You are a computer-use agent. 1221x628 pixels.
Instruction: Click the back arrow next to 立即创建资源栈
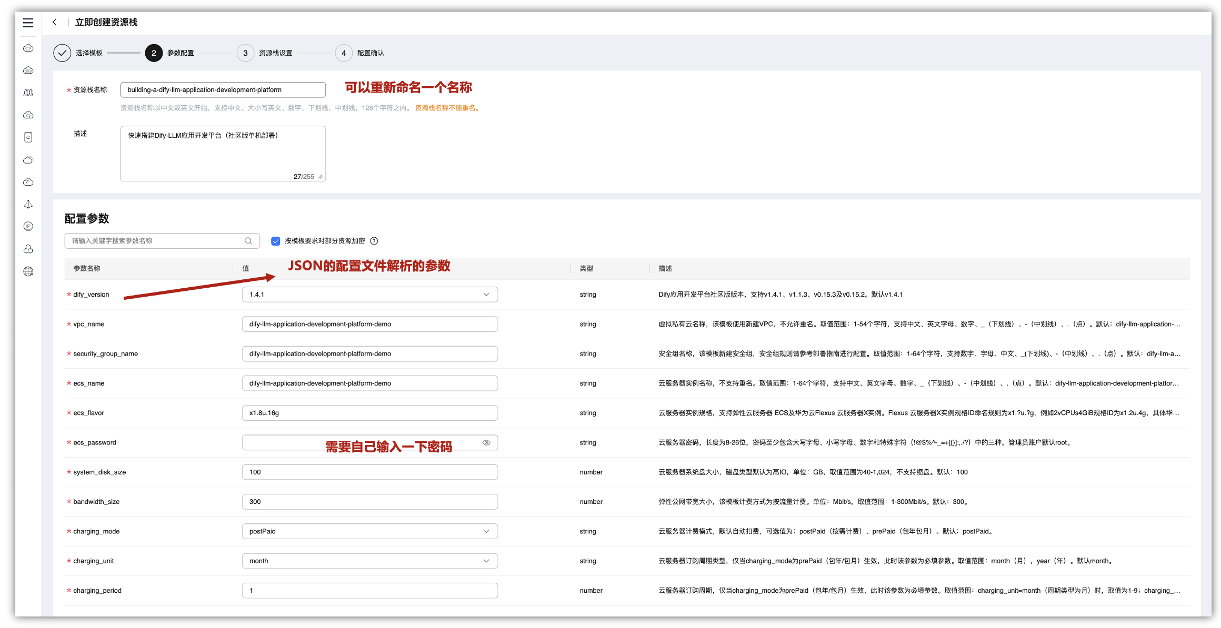(55, 22)
